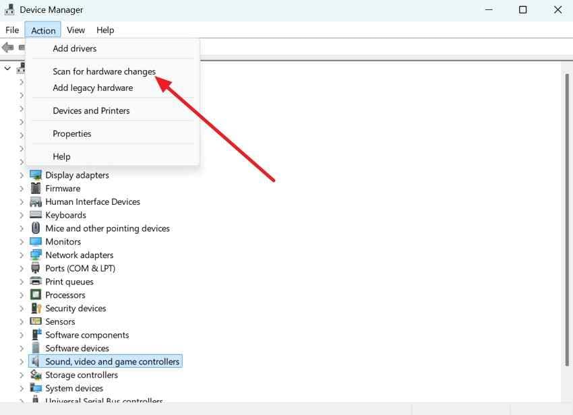Click the System devices icon

click(36, 388)
